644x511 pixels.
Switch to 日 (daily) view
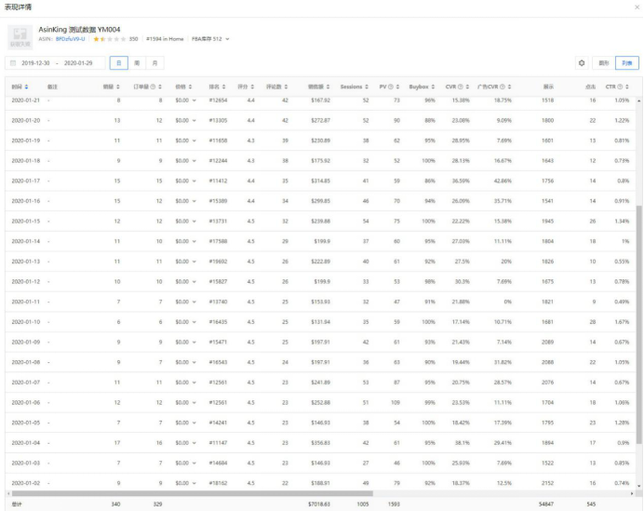pos(118,63)
